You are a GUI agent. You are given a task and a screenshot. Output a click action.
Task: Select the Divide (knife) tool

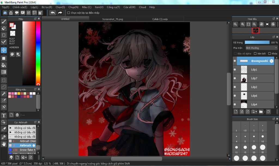[x=4, y=129]
